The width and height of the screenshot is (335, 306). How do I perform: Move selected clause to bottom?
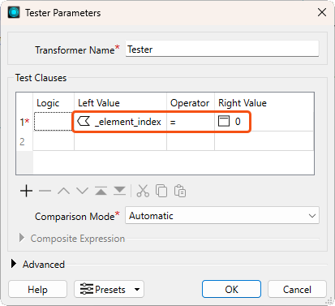[119, 191]
